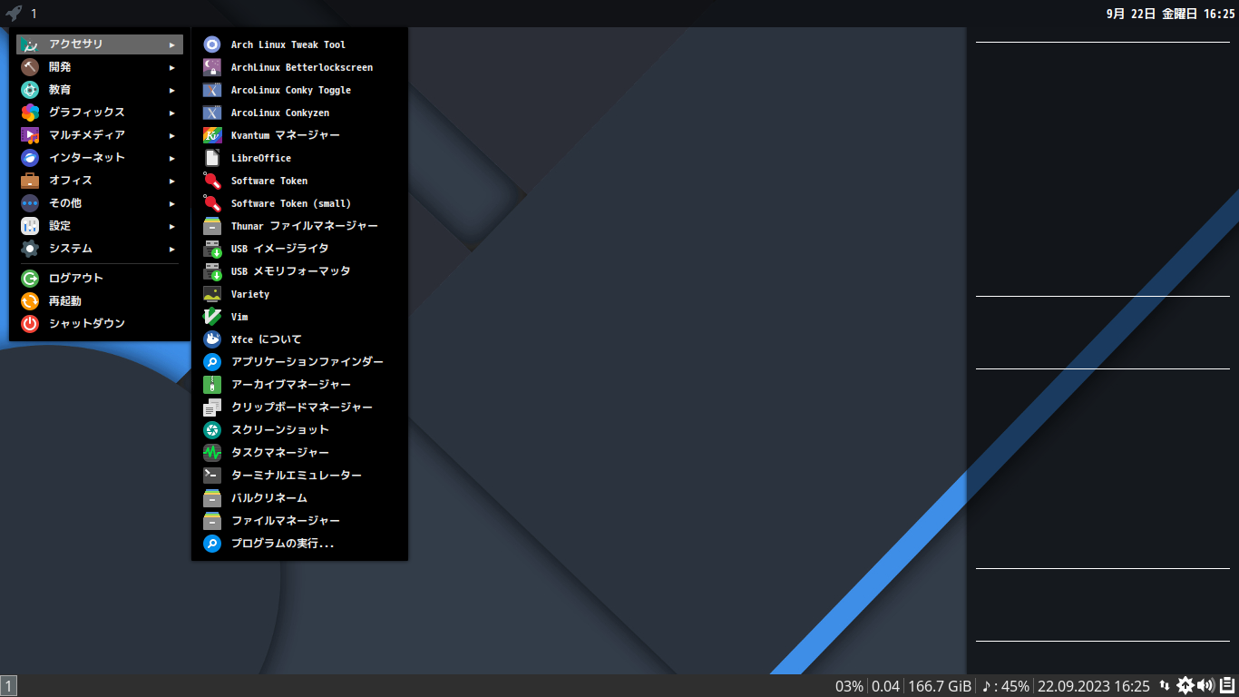Image resolution: width=1239 pixels, height=697 pixels.
Task: Click workspace 1 button in bottom bar
Action: pyautogui.click(x=8, y=686)
